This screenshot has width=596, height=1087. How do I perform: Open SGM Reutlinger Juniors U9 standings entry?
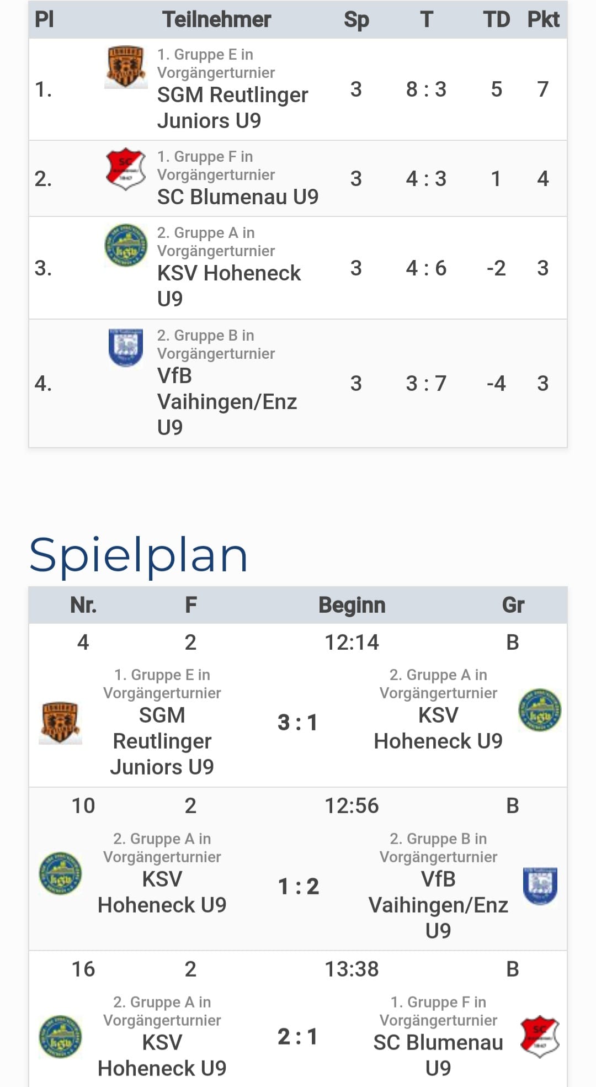pos(232,108)
